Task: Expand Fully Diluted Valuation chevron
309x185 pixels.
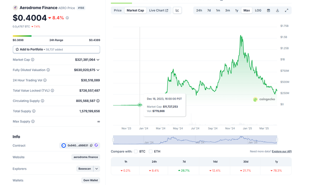Action: (x=98, y=70)
